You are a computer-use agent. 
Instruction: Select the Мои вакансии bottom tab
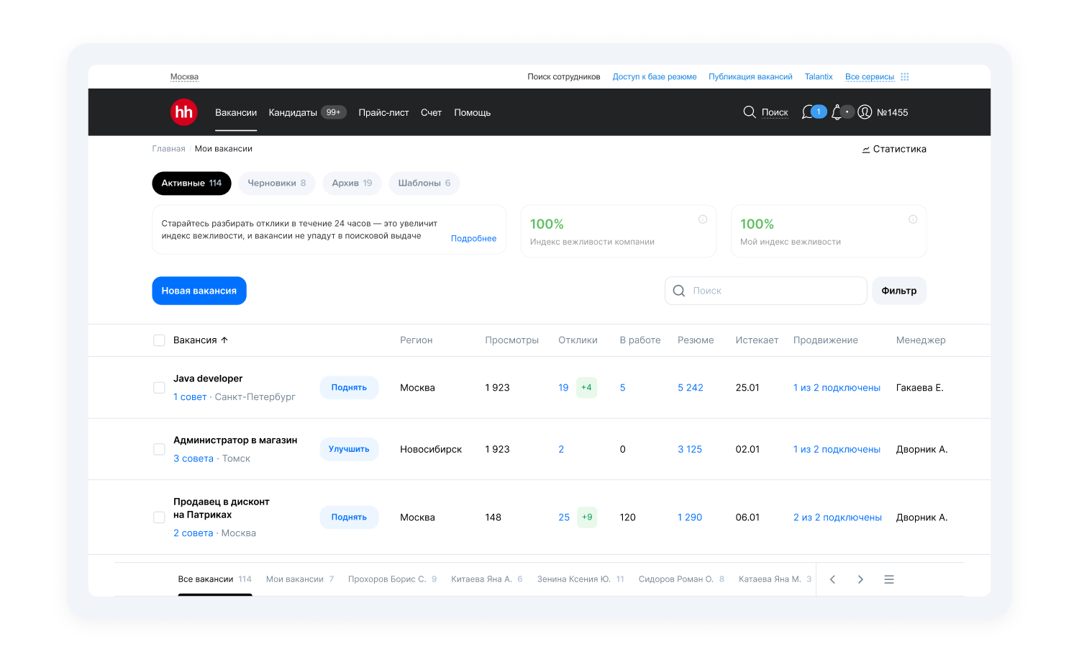tap(300, 579)
